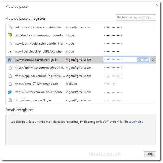
Task: Click the libellules.ch dragonfly favicon
Action: [10, 52]
